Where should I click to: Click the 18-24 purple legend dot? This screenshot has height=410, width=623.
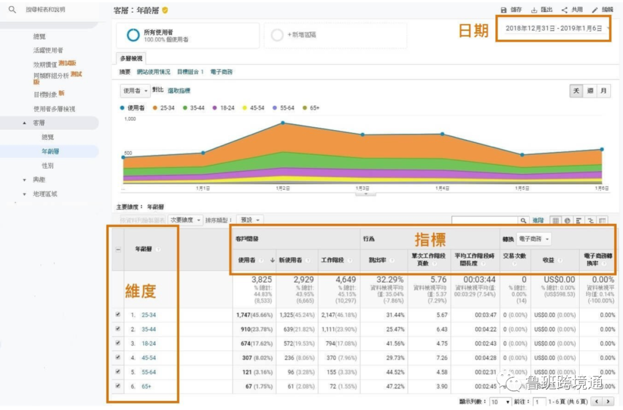coord(215,108)
